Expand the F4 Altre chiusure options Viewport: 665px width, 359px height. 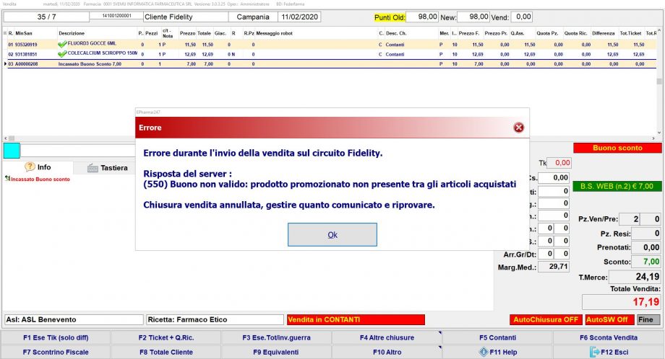click(x=386, y=337)
